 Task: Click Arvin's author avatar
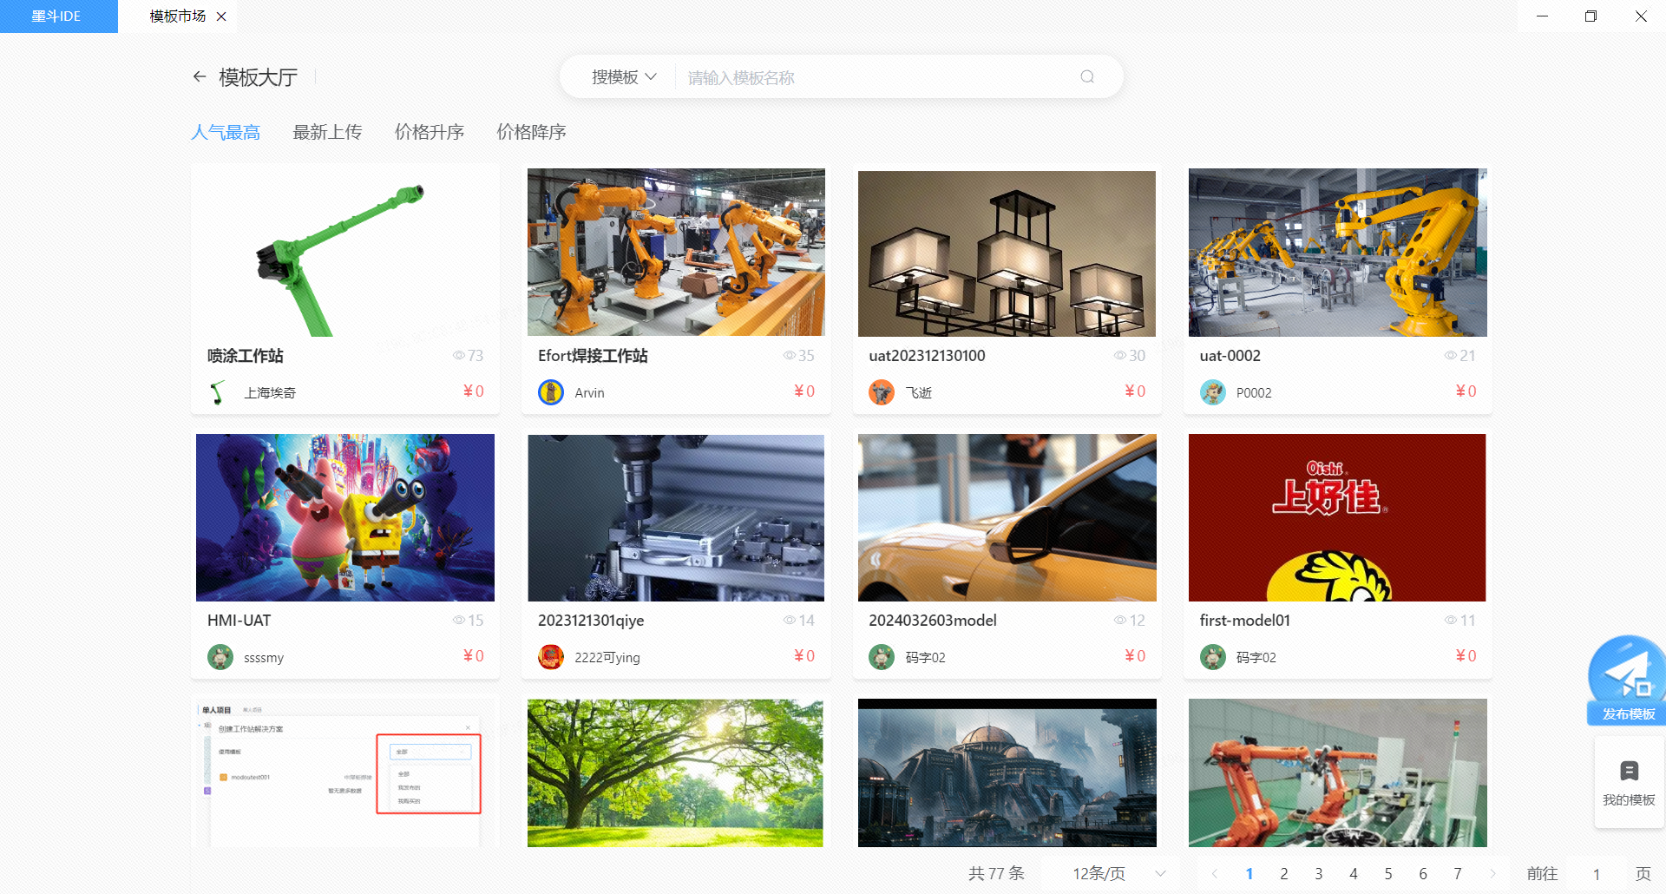click(551, 392)
